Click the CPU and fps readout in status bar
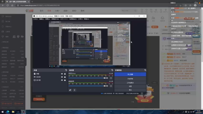The height and width of the screenshot is (114, 203). [x=132, y=93]
